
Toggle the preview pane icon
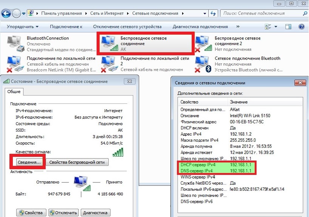[x=288, y=27]
